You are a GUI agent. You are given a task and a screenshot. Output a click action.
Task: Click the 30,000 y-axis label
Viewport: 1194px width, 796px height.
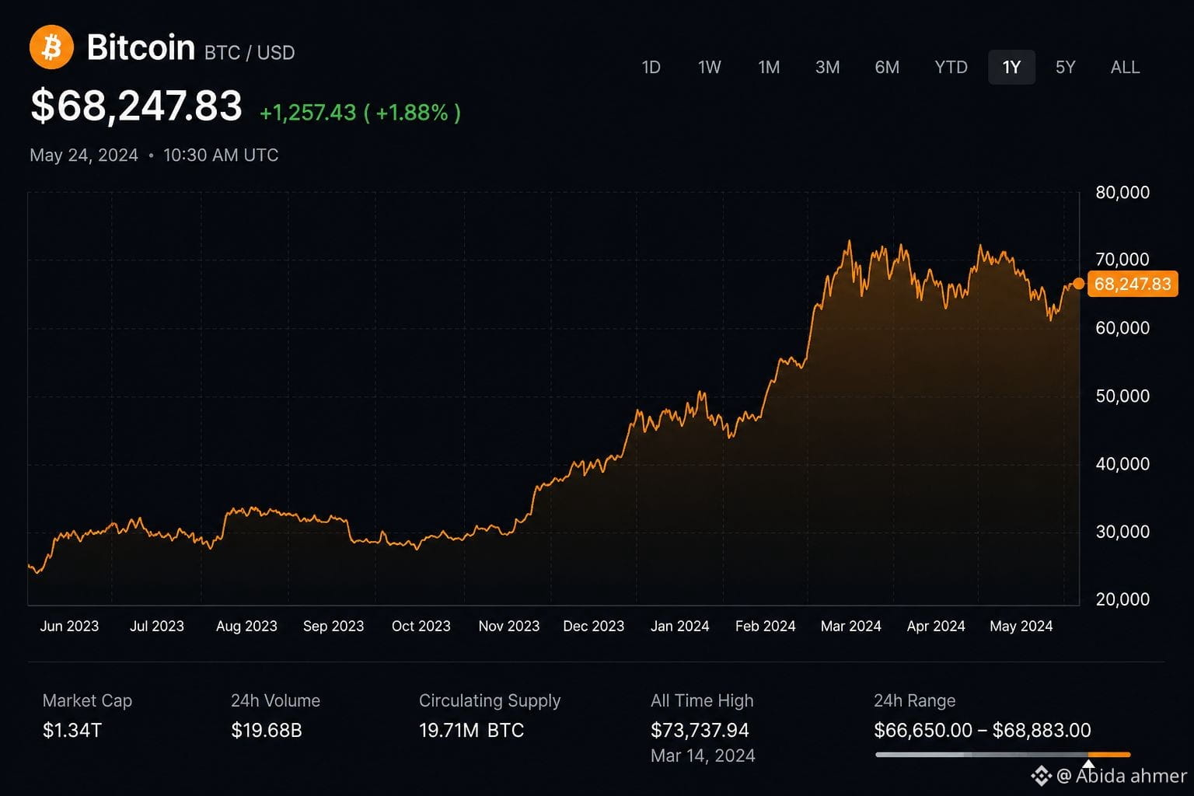click(1122, 532)
